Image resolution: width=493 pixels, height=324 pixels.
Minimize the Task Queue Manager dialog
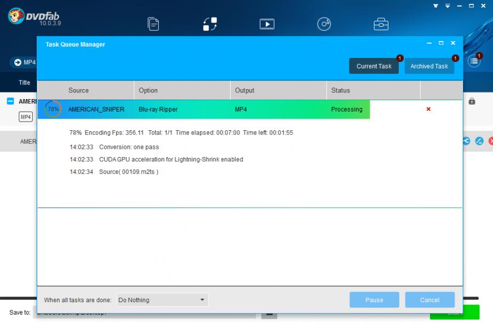[x=429, y=43]
